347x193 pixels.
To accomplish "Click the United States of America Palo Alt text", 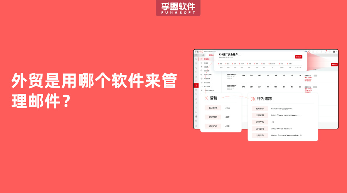I will [287, 135].
